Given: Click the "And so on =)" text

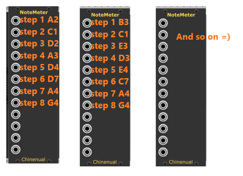Looking at the screenshot, I should [x=203, y=37].
